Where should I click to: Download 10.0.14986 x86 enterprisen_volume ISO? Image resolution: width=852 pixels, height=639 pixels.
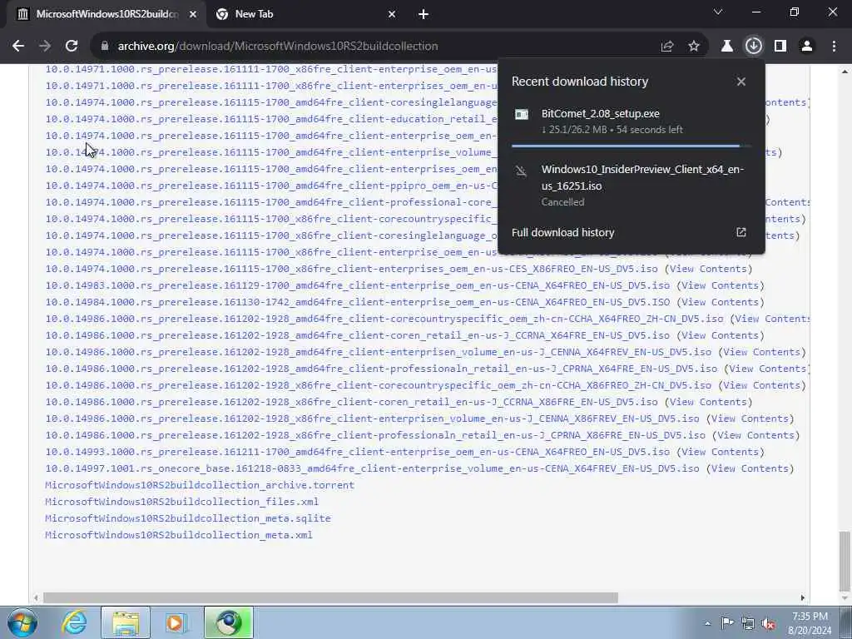[372, 419]
